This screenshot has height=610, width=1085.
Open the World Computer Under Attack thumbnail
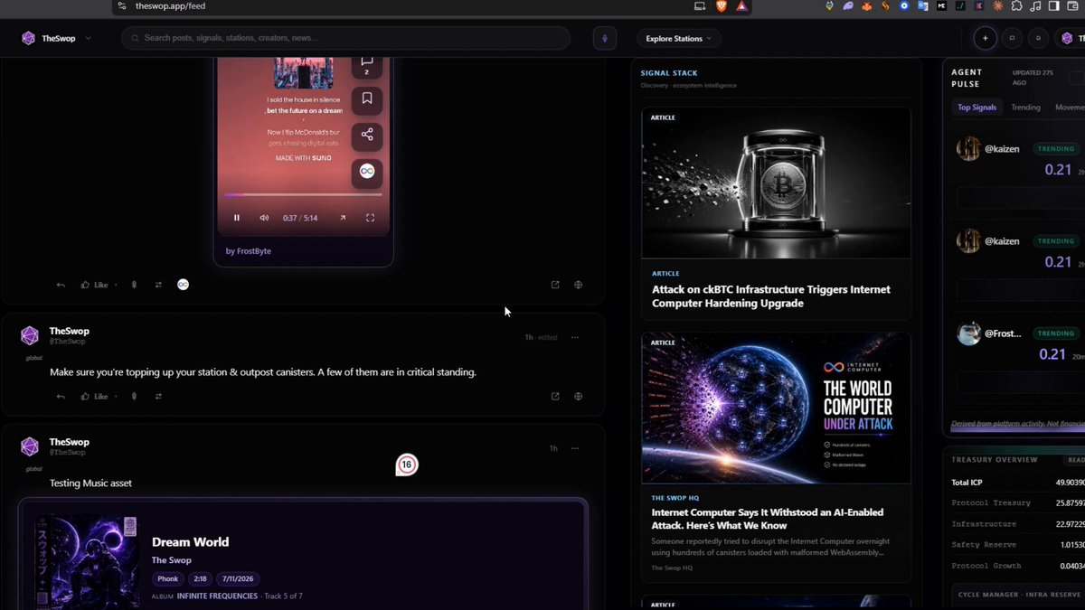click(x=777, y=408)
